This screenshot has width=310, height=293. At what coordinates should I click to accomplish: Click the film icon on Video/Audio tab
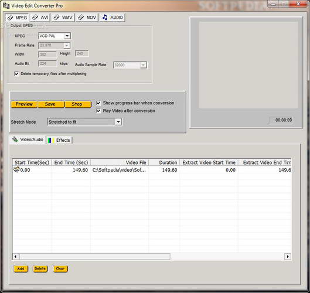[x=15, y=139]
